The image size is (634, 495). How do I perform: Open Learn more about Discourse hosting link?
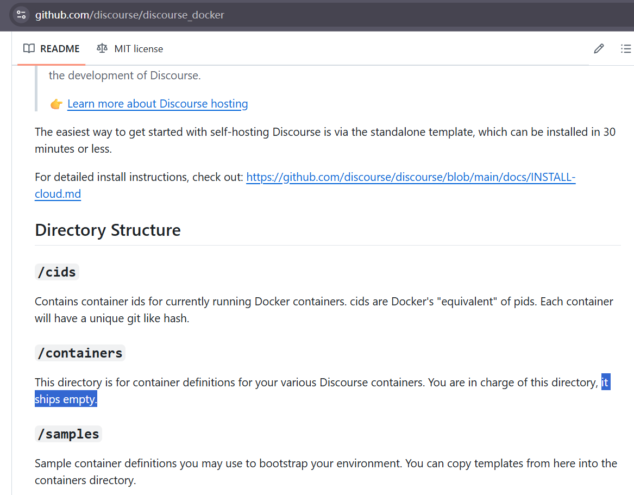coord(158,104)
